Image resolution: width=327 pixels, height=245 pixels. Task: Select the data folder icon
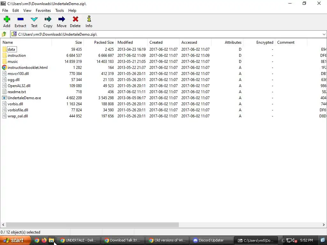[4, 49]
